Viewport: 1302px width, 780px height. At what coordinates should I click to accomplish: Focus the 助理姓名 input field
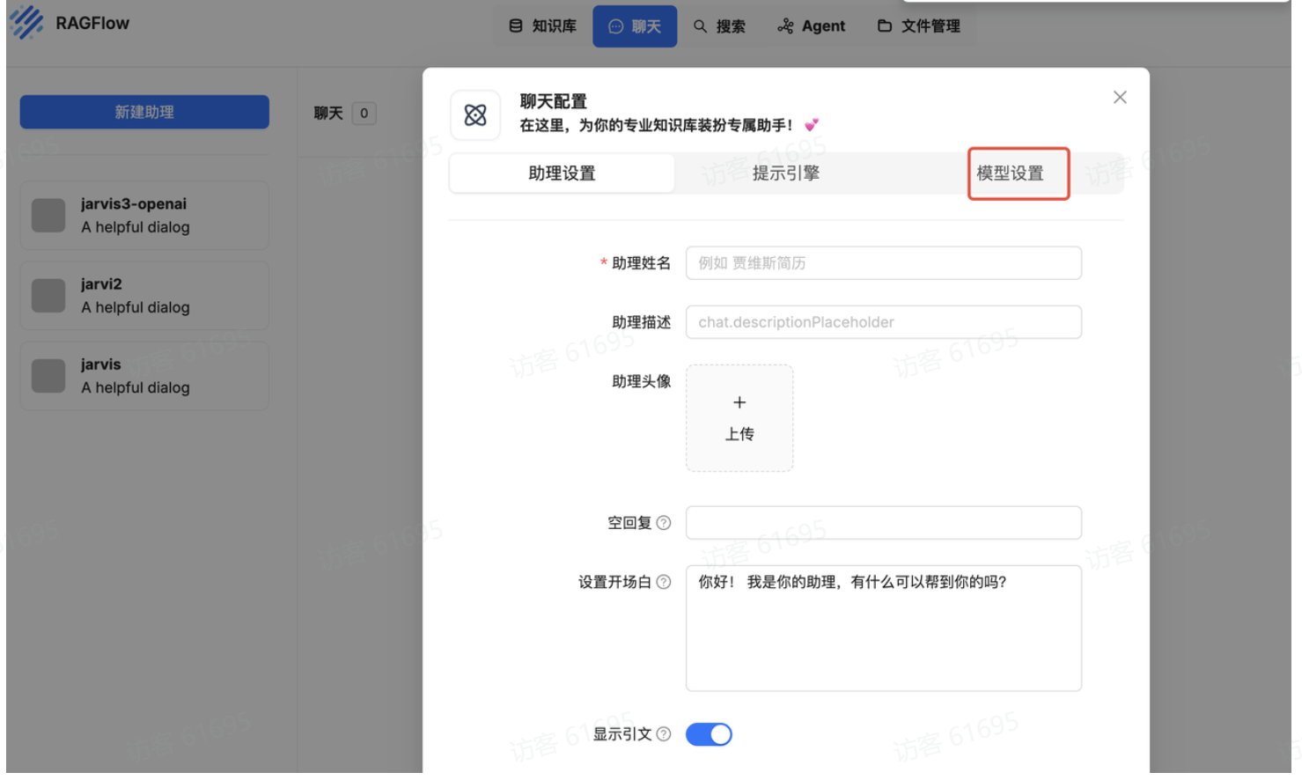(884, 263)
